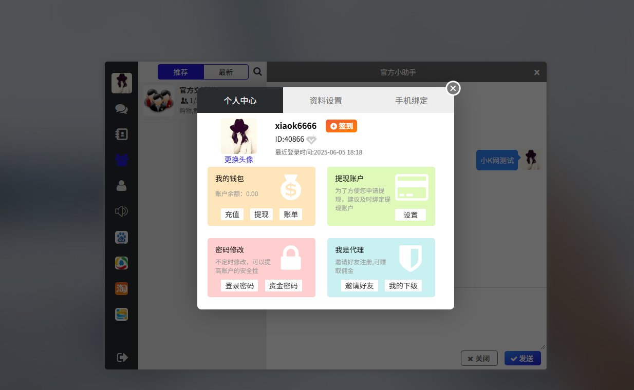This screenshot has height=390, width=634.
Task: Click the padlock password icon
Action: 291,258
